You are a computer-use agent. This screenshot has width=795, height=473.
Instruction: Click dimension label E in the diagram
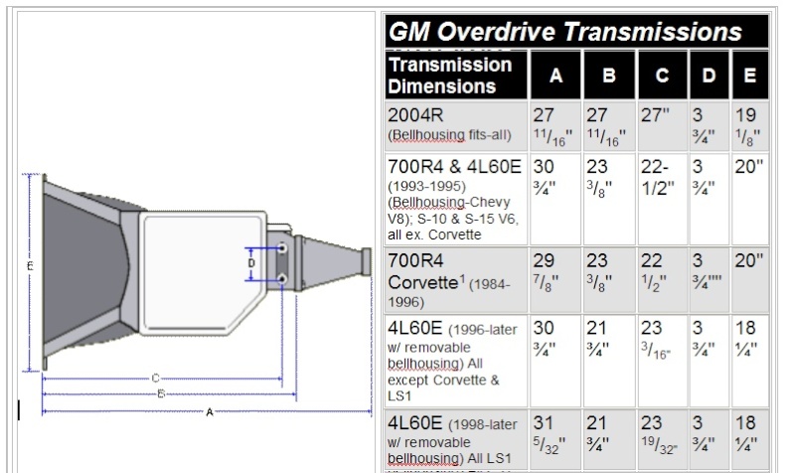click(30, 266)
